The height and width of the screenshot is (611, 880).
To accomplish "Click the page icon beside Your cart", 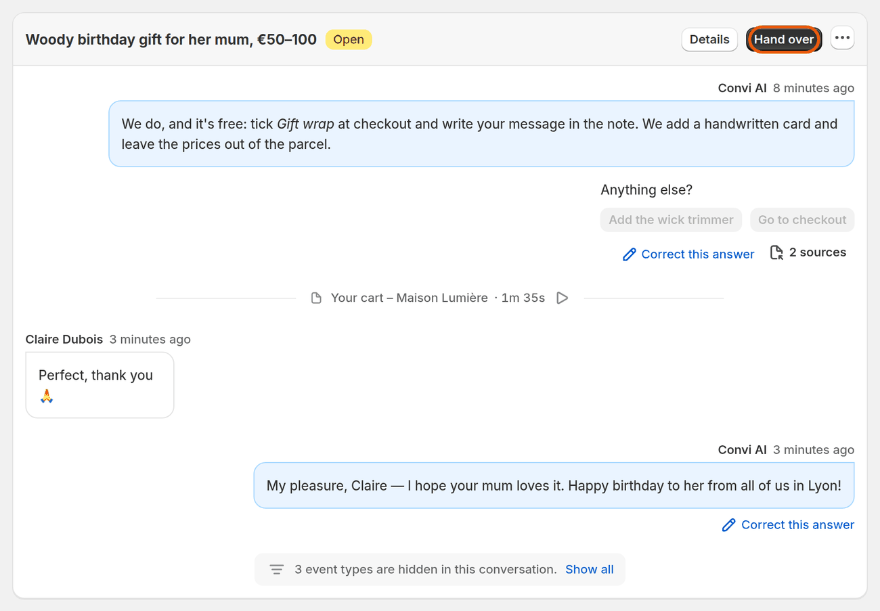I will coord(316,298).
